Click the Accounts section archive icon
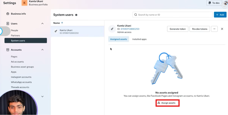This screenshot has width=228, height=115. tap(7, 50)
